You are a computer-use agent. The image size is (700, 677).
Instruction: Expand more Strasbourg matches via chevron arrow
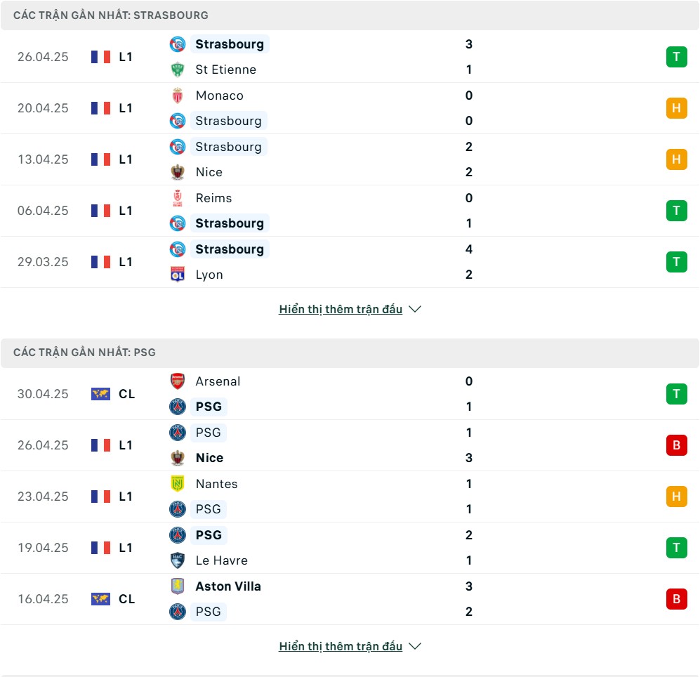pyautogui.click(x=415, y=309)
